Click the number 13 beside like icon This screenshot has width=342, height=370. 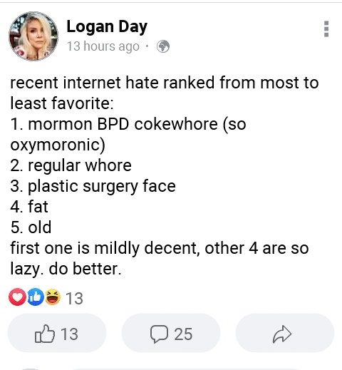click(x=69, y=334)
